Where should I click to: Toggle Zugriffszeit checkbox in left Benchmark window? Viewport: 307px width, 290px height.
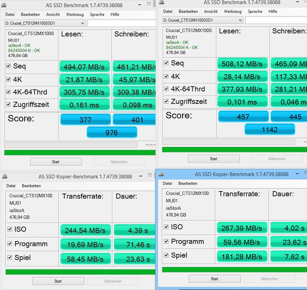[x=8, y=104]
